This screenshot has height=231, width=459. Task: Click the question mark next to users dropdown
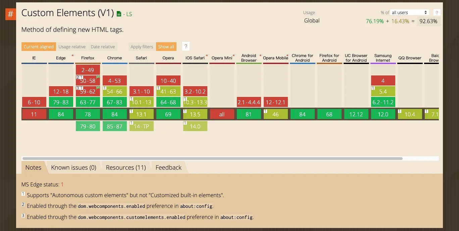437,12
